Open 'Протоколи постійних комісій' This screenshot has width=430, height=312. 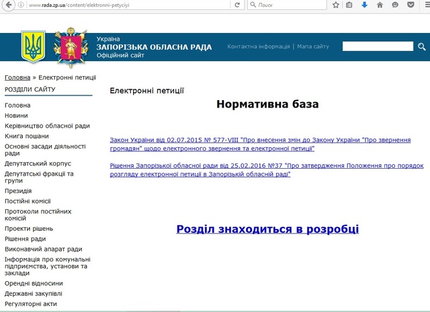(38, 215)
